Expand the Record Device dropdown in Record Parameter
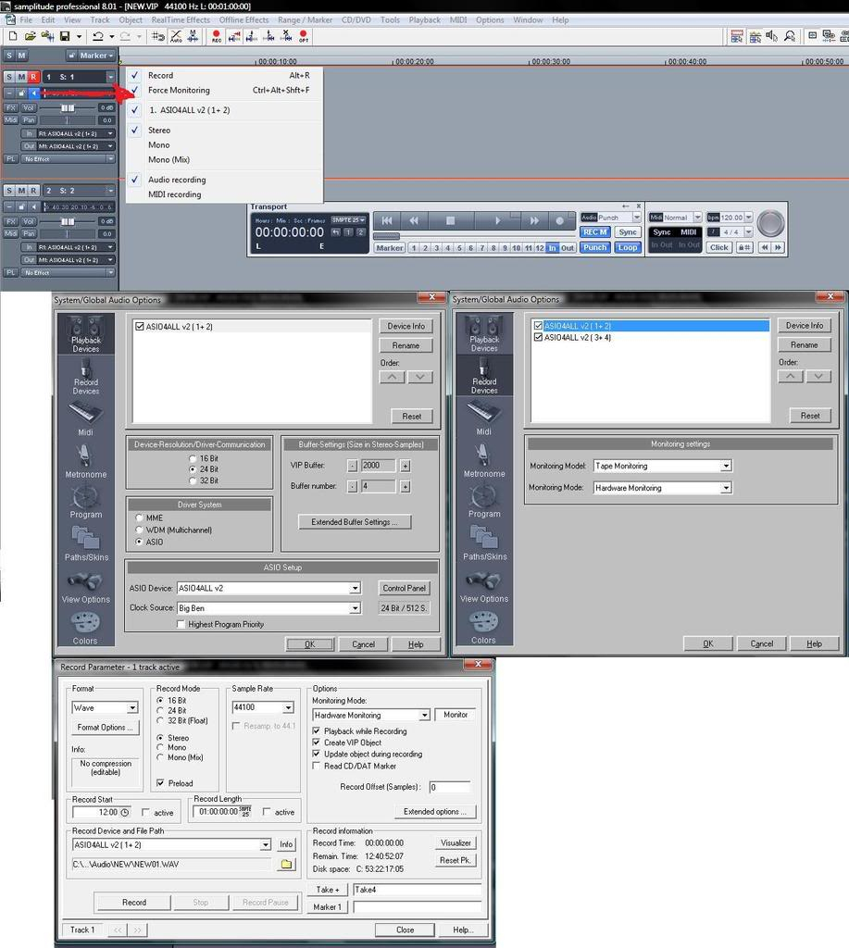The width and height of the screenshot is (849, 948). pos(266,844)
